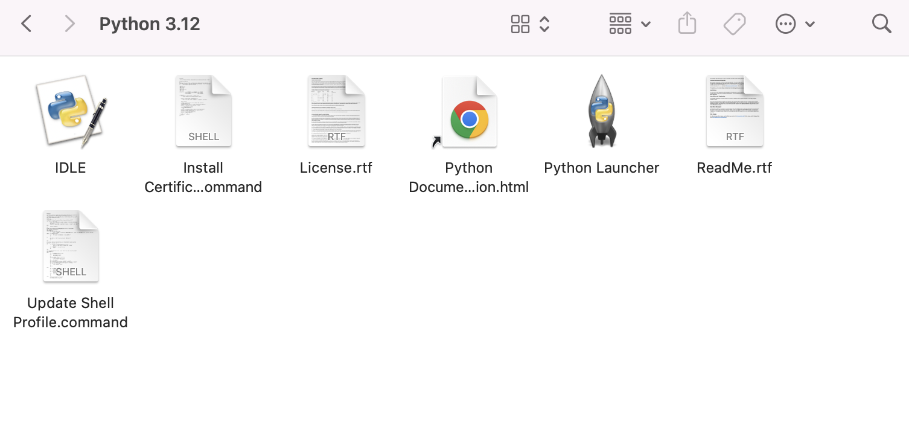Select the License.rtf document icon
This screenshot has width=909, height=442.
[x=336, y=111]
